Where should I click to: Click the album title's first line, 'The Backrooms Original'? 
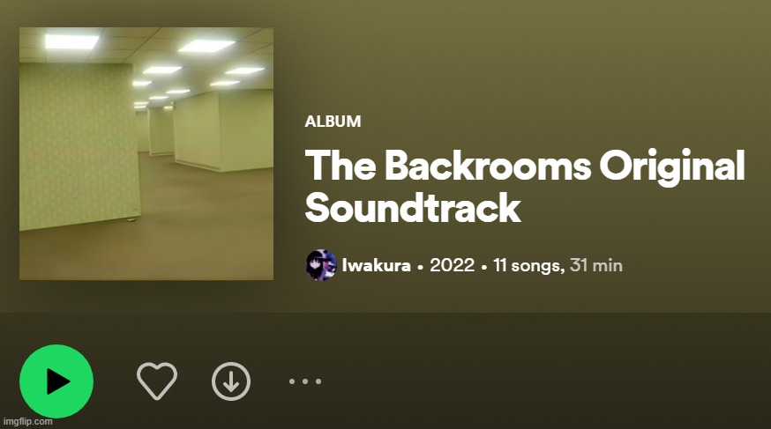tap(525, 166)
